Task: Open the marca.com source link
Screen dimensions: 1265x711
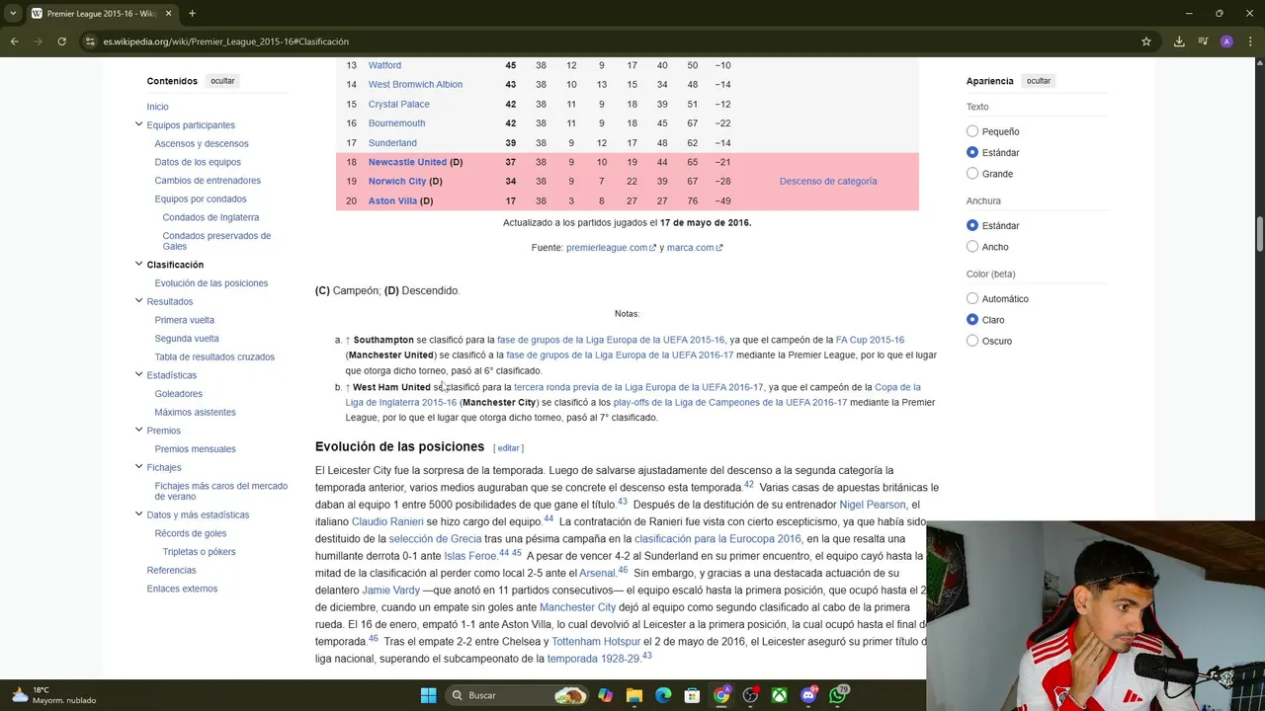Action: [x=695, y=248]
